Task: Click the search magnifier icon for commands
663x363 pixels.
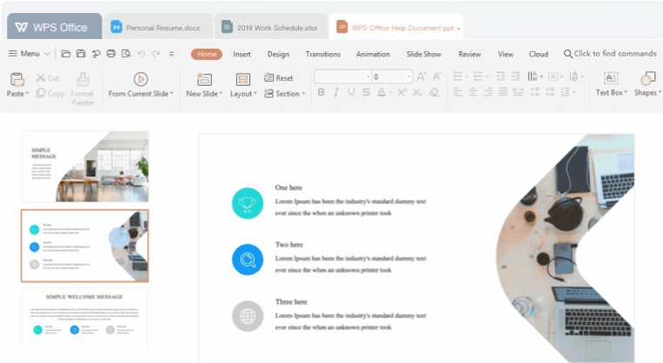Action: (568, 54)
